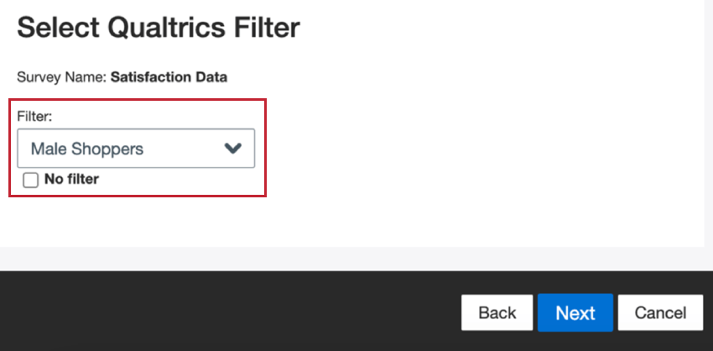Click the 'Select Qualtrics Filter' heading
Viewport: 713px width, 351px height.
158,29
